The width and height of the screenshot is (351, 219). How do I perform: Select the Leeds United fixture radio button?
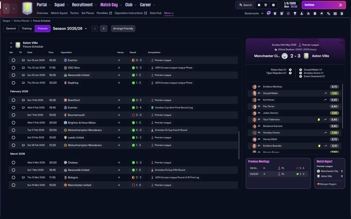coord(13,138)
